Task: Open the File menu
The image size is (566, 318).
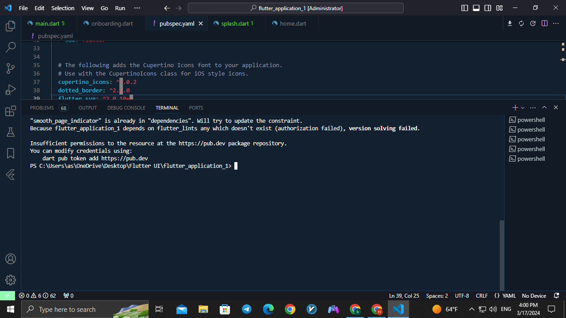Action: (x=23, y=8)
